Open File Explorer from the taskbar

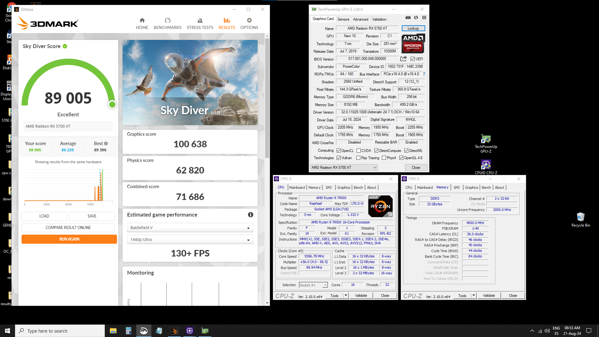pyautogui.click(x=113, y=331)
